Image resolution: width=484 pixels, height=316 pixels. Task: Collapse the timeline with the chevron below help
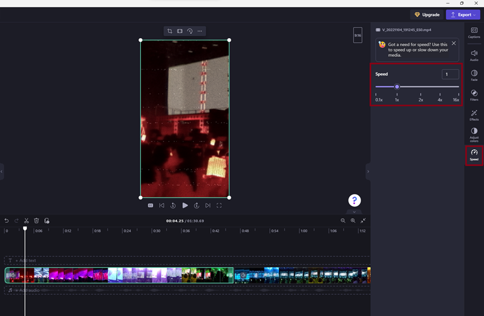355,212
